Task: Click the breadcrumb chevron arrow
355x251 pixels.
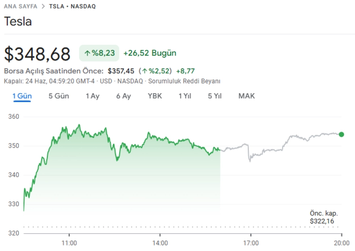Action: point(43,6)
